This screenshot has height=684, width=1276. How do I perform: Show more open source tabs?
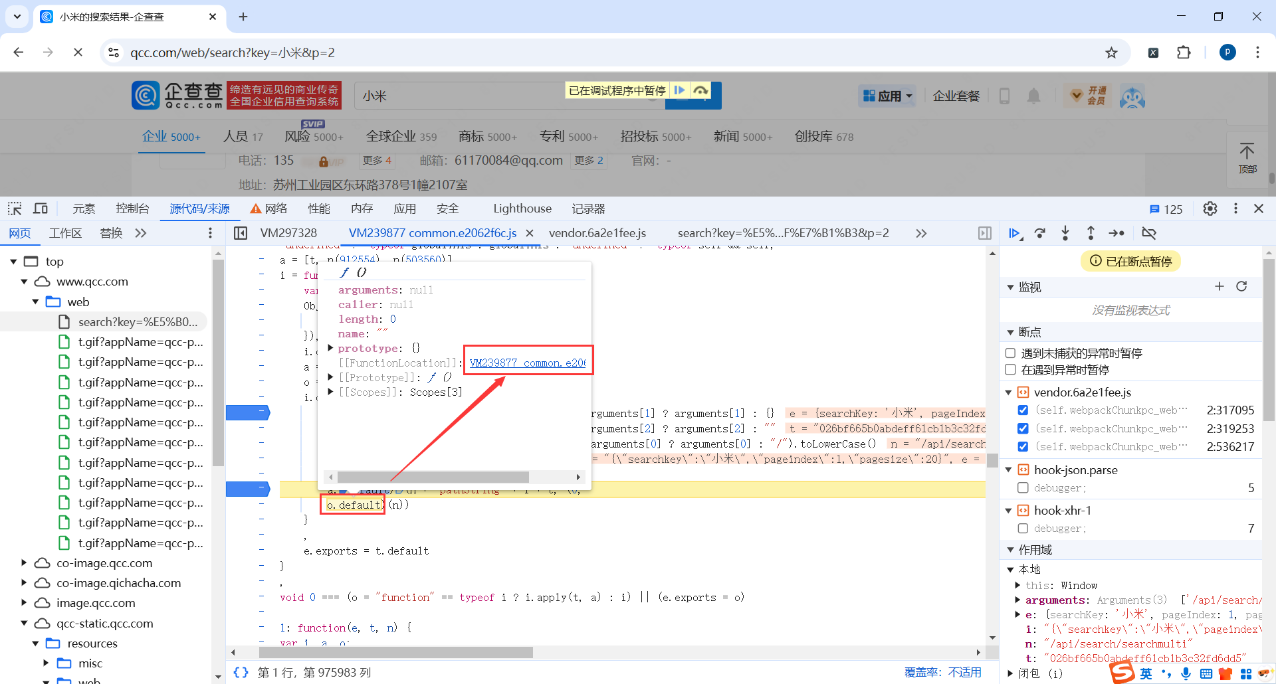point(920,233)
